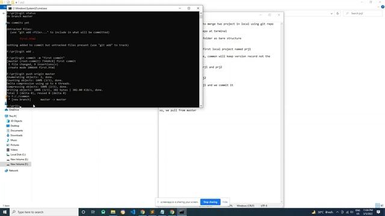Switch Explorer to large icons view
This screenshot has height=216, width=385.
coord(382,205)
